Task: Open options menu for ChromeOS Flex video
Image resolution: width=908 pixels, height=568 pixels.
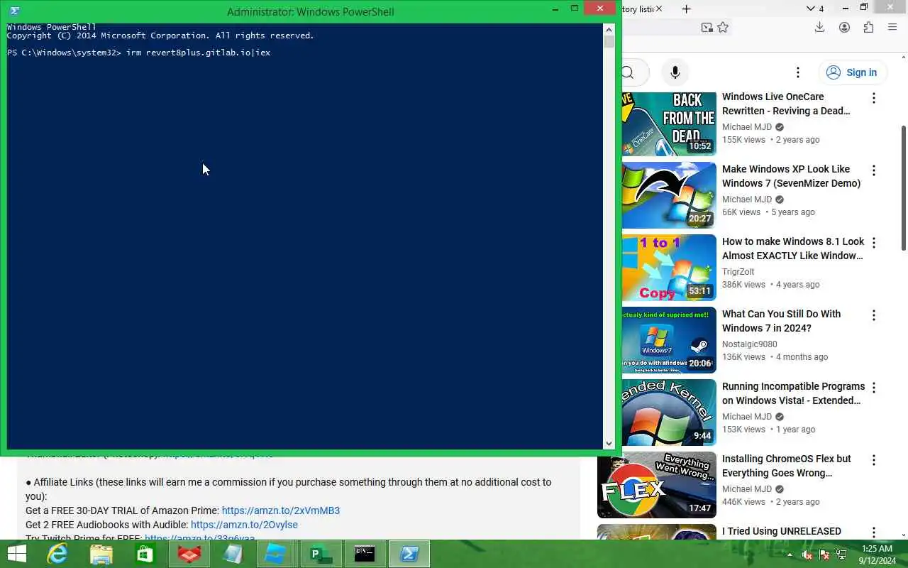Action: [874, 460]
